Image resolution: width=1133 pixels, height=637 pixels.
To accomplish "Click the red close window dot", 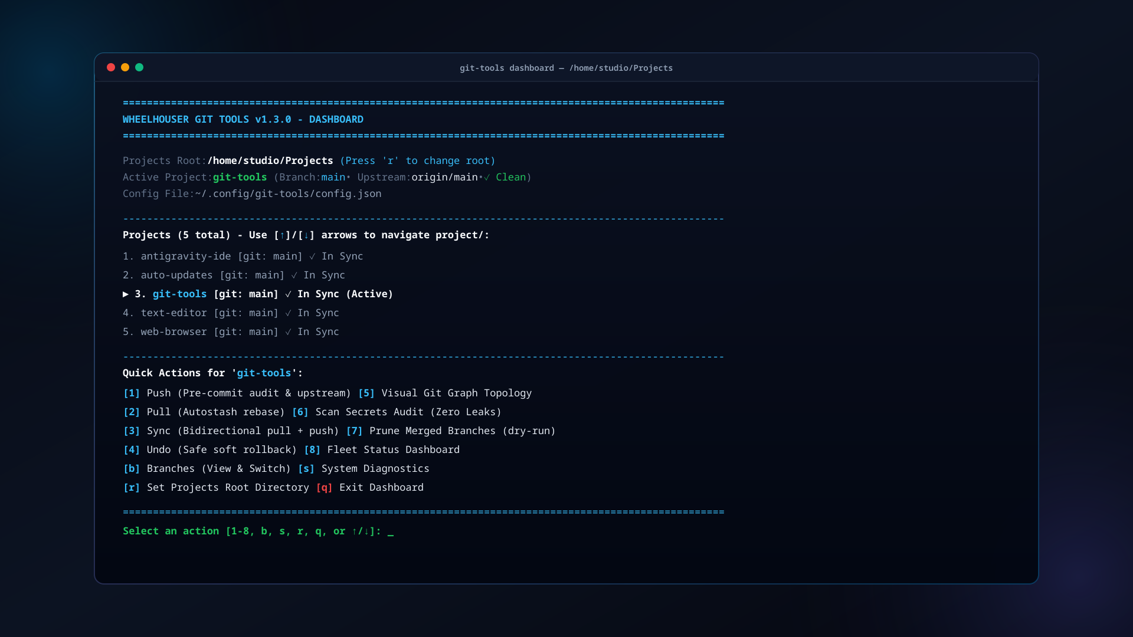I will pyautogui.click(x=111, y=67).
